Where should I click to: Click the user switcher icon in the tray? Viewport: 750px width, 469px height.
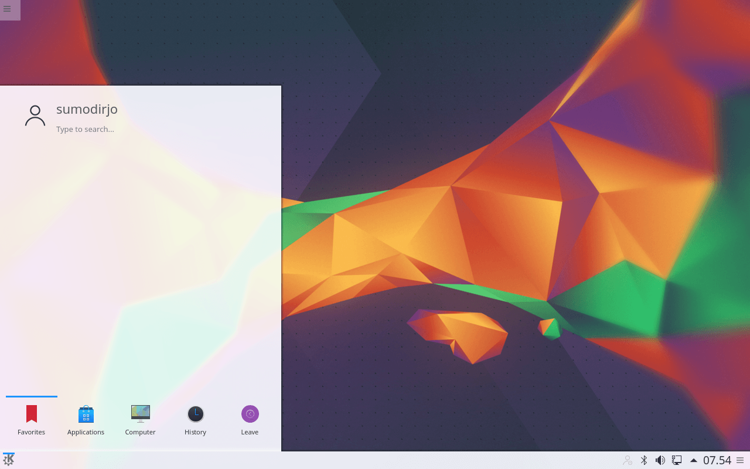coord(628,460)
